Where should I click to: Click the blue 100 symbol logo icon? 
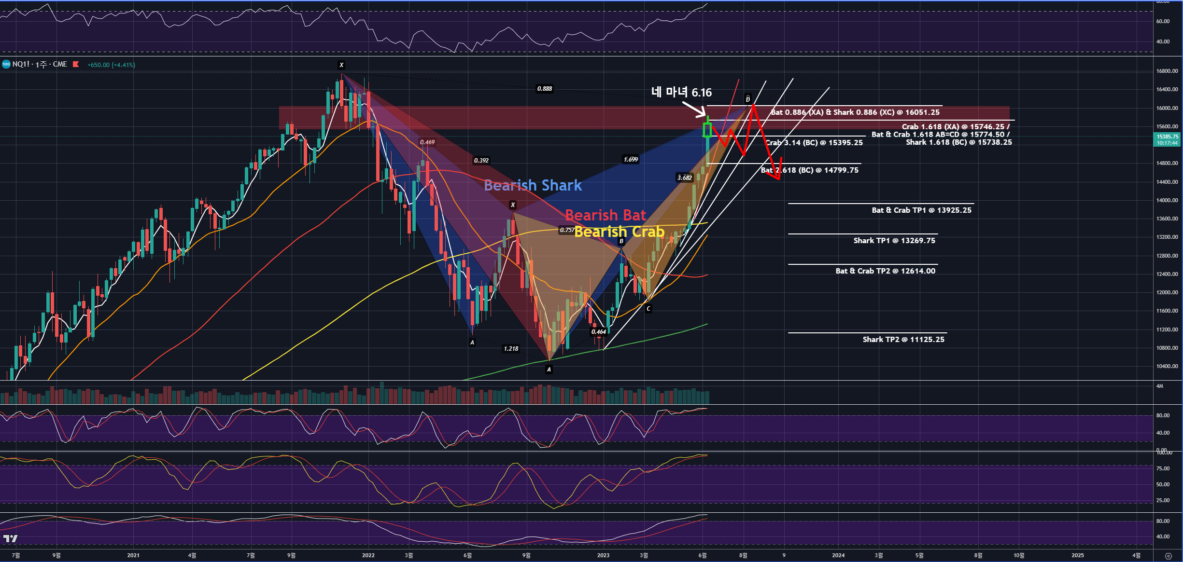tap(6, 64)
